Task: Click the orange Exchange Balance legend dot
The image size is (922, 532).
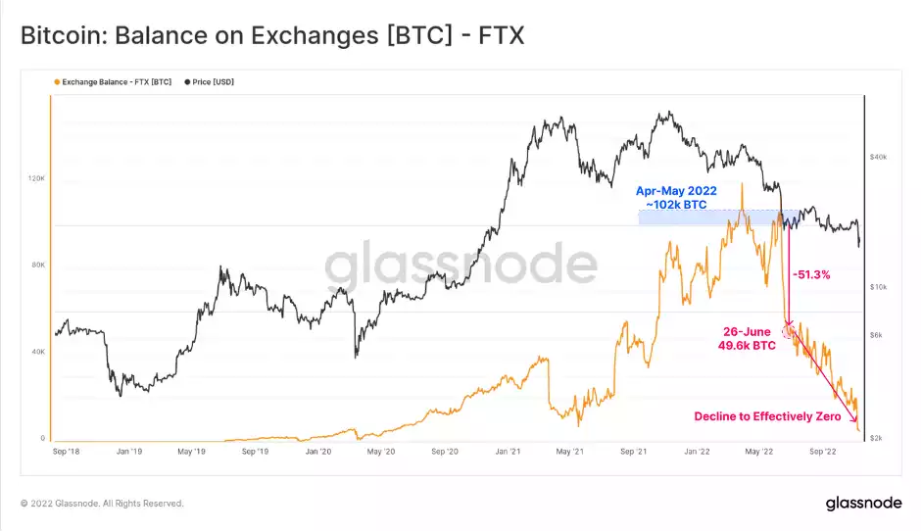Action: pos(57,82)
